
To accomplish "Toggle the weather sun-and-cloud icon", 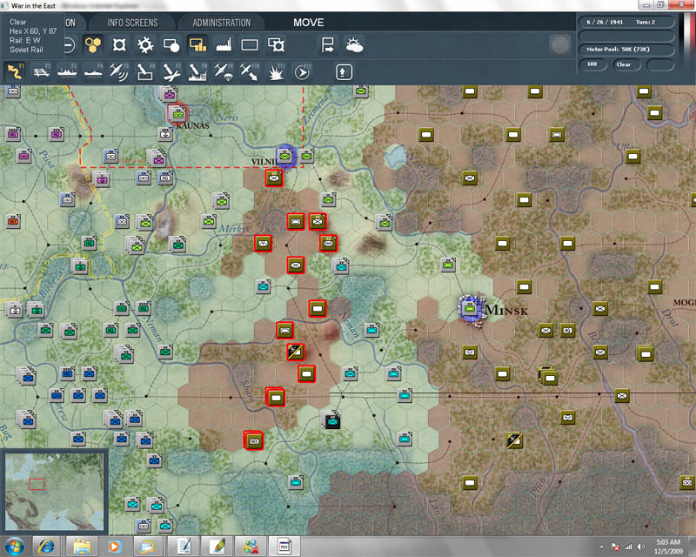I will click(354, 45).
